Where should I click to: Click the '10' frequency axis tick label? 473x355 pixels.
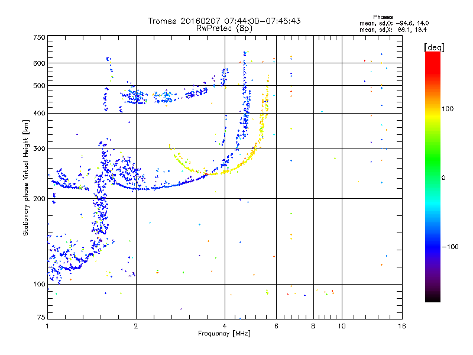[x=342, y=326]
